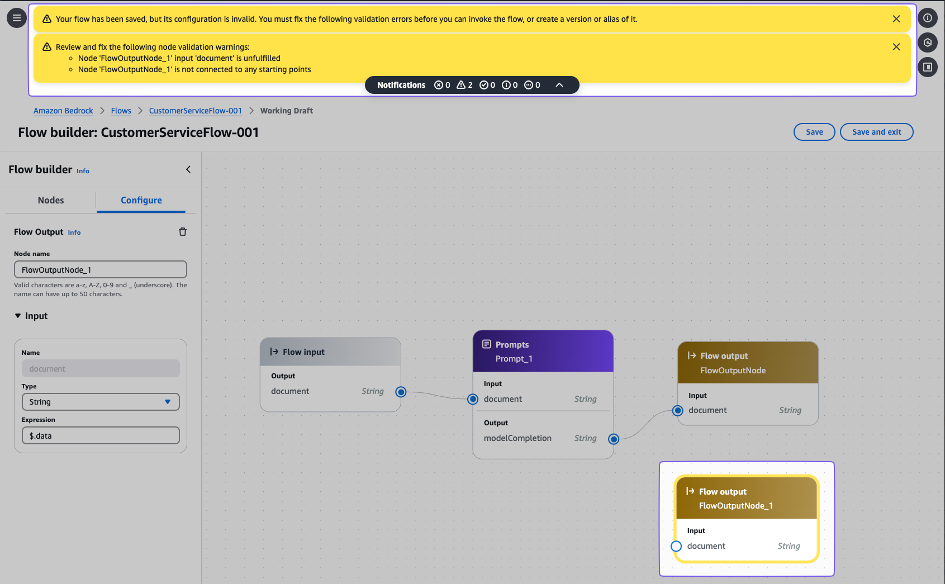945x584 pixels.
Task: Select the Flow input node header
Action: coord(331,352)
